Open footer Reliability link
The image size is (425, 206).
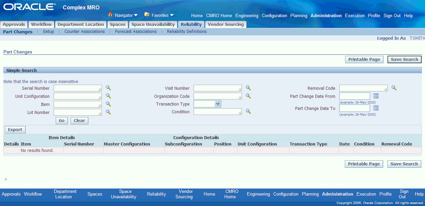click(x=157, y=194)
